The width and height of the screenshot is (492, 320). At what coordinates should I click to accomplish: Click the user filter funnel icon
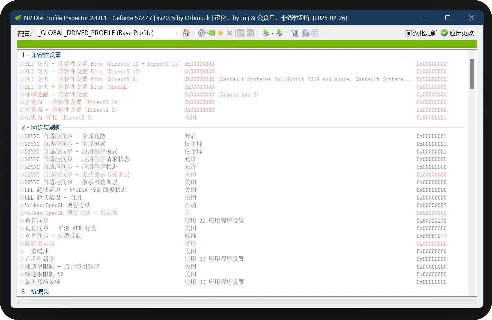[294, 33]
